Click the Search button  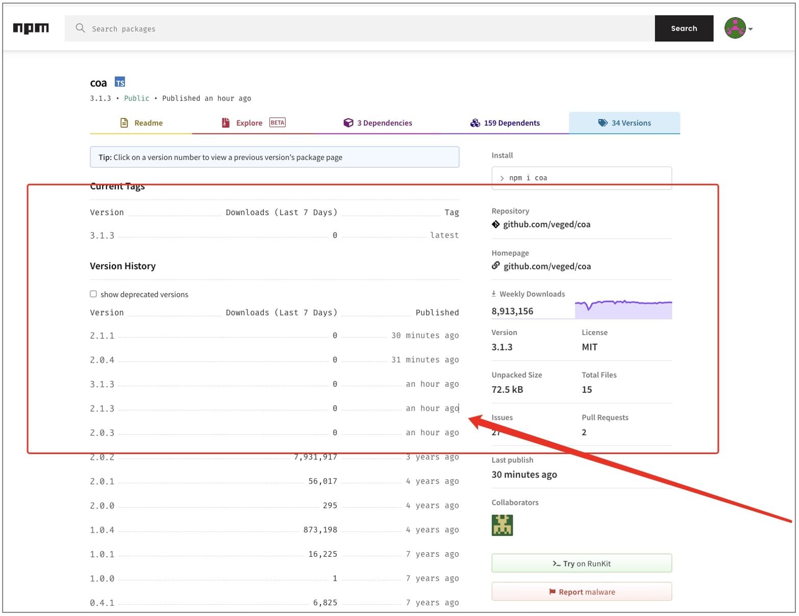pos(684,28)
